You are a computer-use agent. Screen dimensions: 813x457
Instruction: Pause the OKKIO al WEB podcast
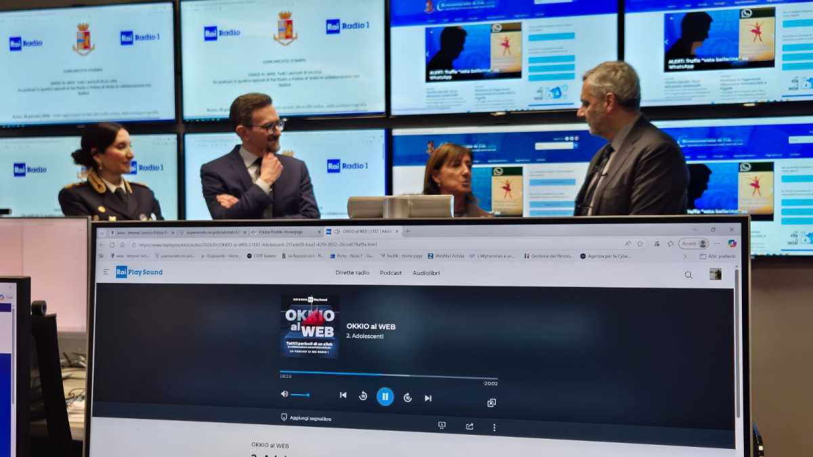click(x=385, y=397)
